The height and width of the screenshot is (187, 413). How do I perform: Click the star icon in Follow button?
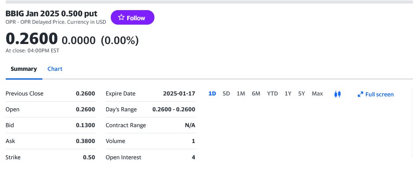[x=121, y=18]
